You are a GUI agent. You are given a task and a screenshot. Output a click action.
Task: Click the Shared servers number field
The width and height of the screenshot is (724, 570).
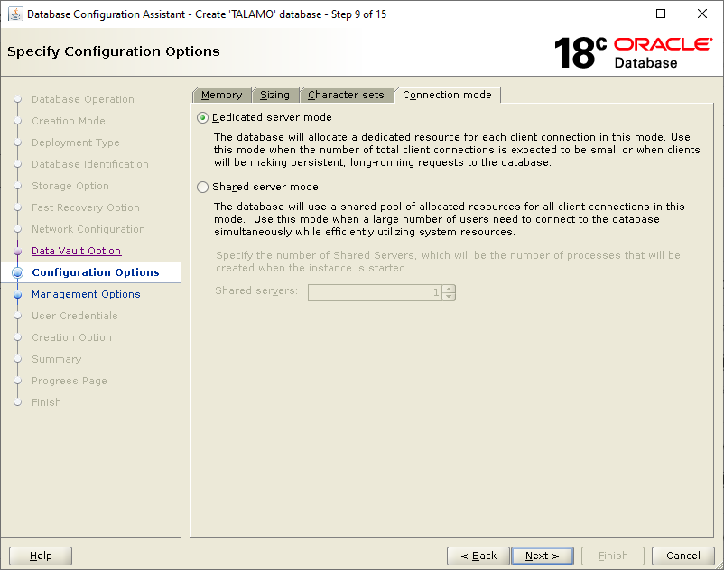(375, 292)
